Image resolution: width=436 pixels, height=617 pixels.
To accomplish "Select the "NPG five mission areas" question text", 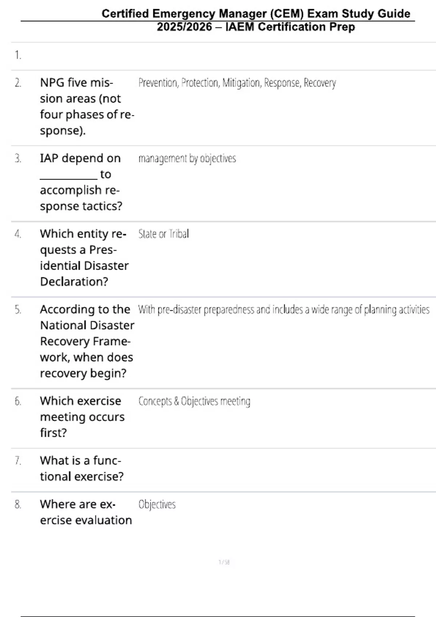I will [86, 106].
